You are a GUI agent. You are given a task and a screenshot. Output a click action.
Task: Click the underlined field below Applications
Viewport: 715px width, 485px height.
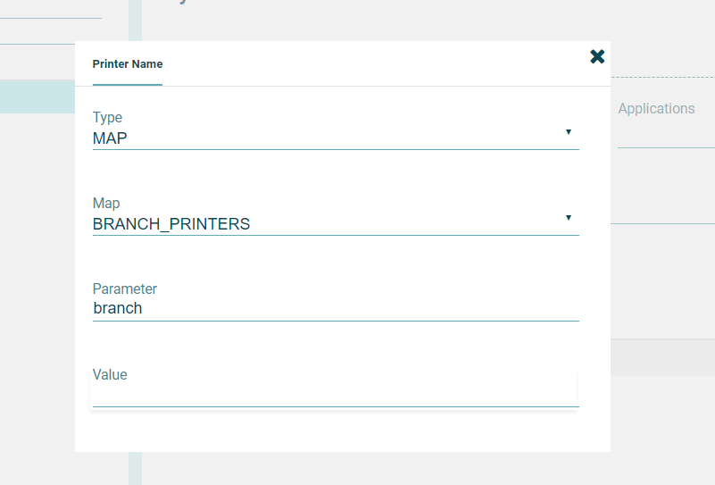click(666, 136)
